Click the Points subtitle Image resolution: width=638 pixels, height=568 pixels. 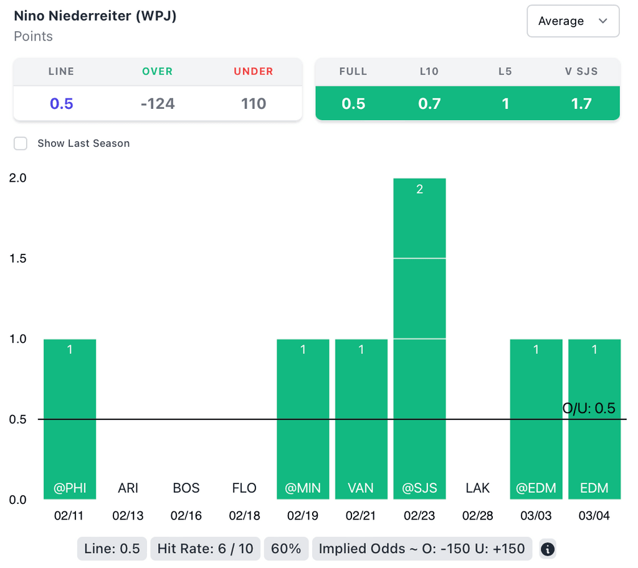pos(34,37)
